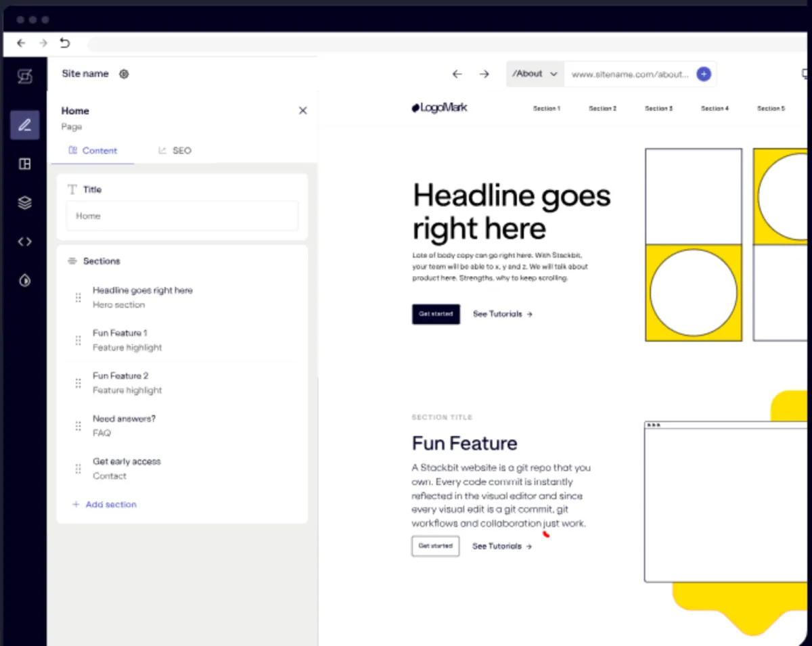The width and height of the screenshot is (812, 646).
Task: Click Add section link
Action: pos(104,504)
